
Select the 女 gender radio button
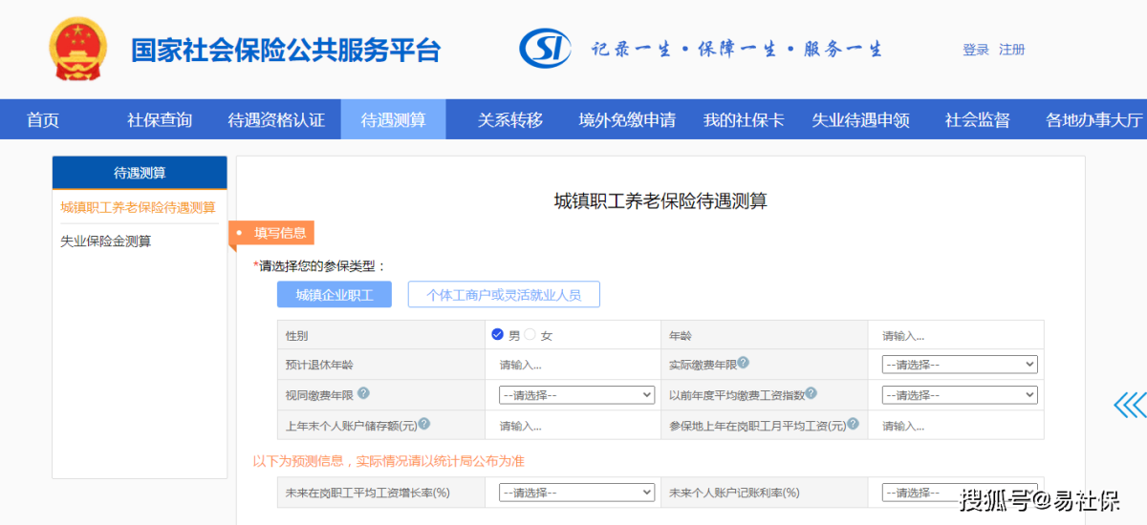click(x=530, y=334)
